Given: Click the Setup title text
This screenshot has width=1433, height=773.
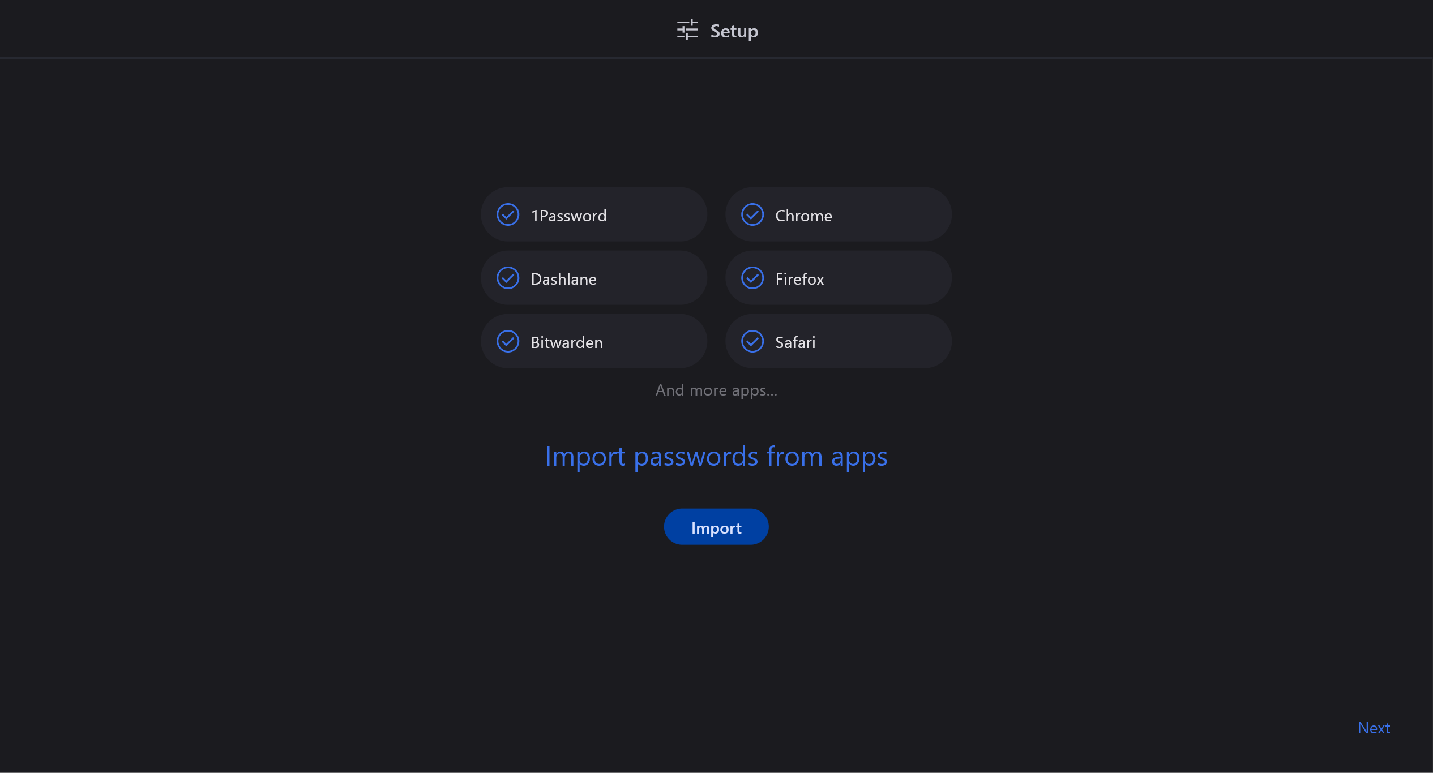Looking at the screenshot, I should tap(734, 31).
